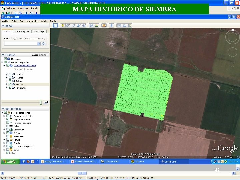This screenshot has height=180, width=240.
Task: Select the Add Polygon tool
Action: (x=68, y=25)
